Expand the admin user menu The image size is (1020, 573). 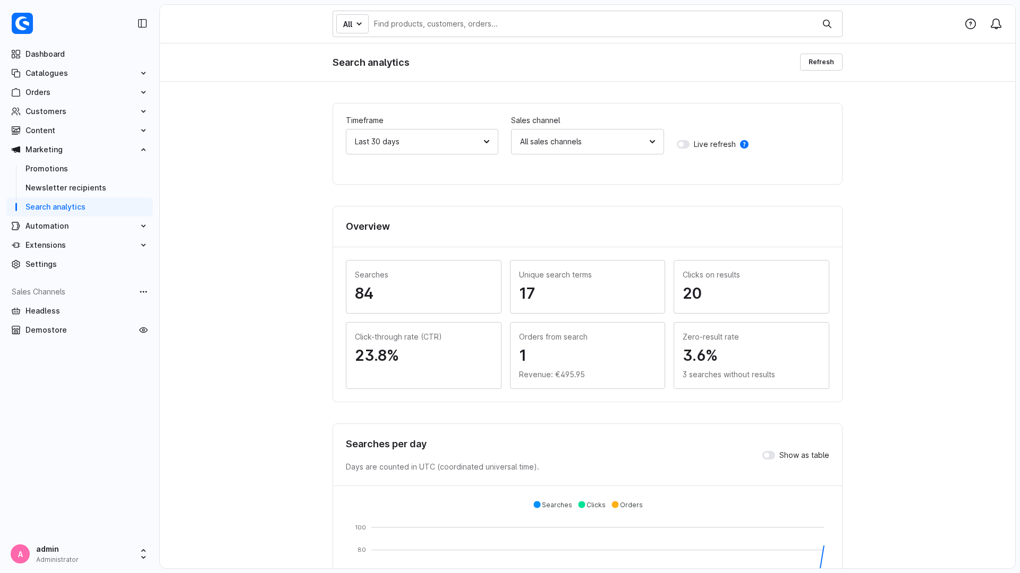click(143, 554)
